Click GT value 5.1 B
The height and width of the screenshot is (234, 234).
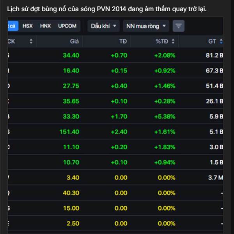216,132
